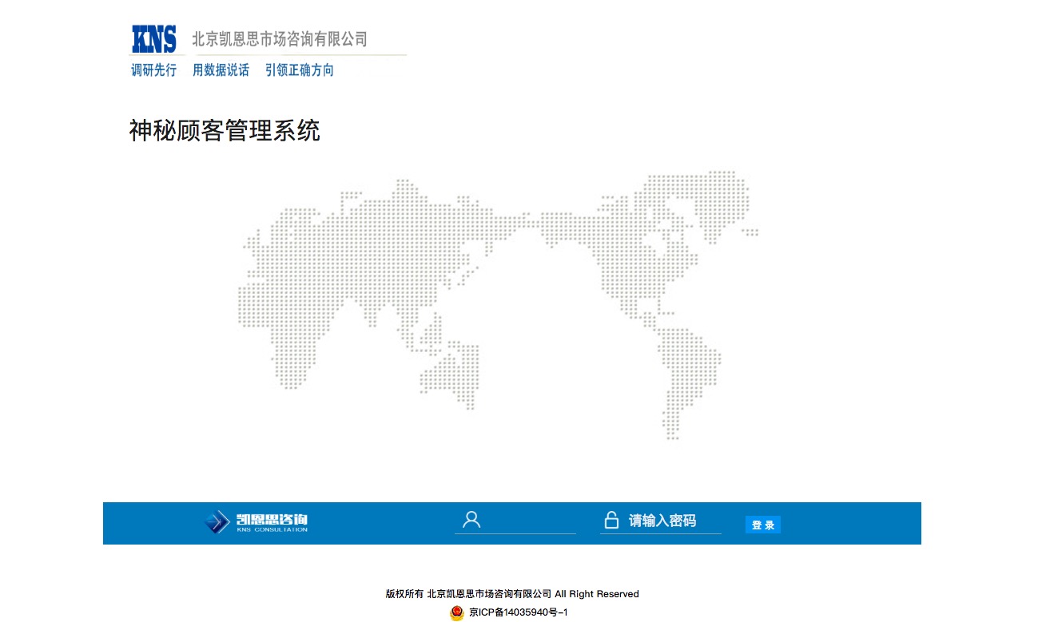Focus the 请输入密码 password field
Screen dimensions: 1050x622
point(670,521)
